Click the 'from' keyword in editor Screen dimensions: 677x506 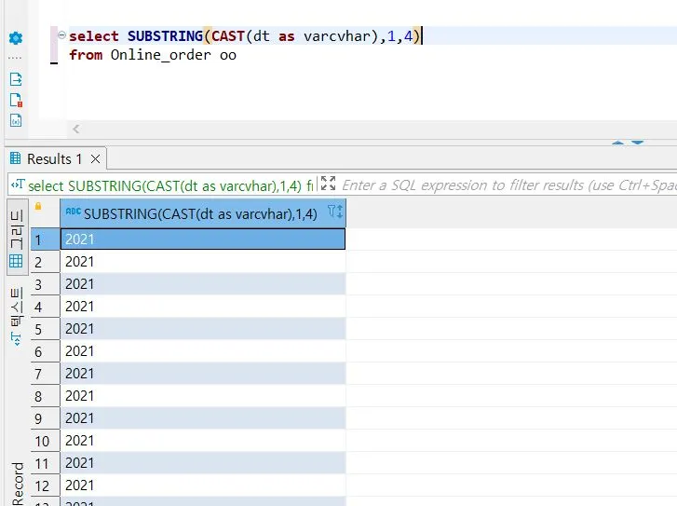point(86,55)
